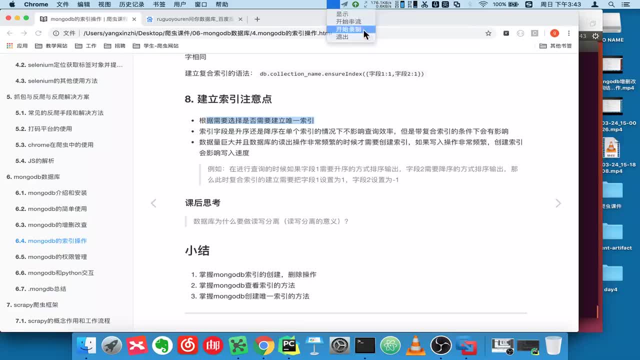Open a new tab with the plus button

(x=257, y=19)
